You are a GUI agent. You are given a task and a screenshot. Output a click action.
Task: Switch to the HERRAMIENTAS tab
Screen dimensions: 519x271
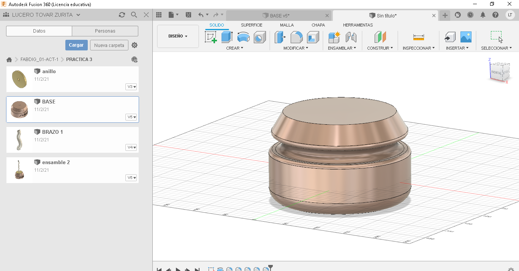(x=358, y=25)
